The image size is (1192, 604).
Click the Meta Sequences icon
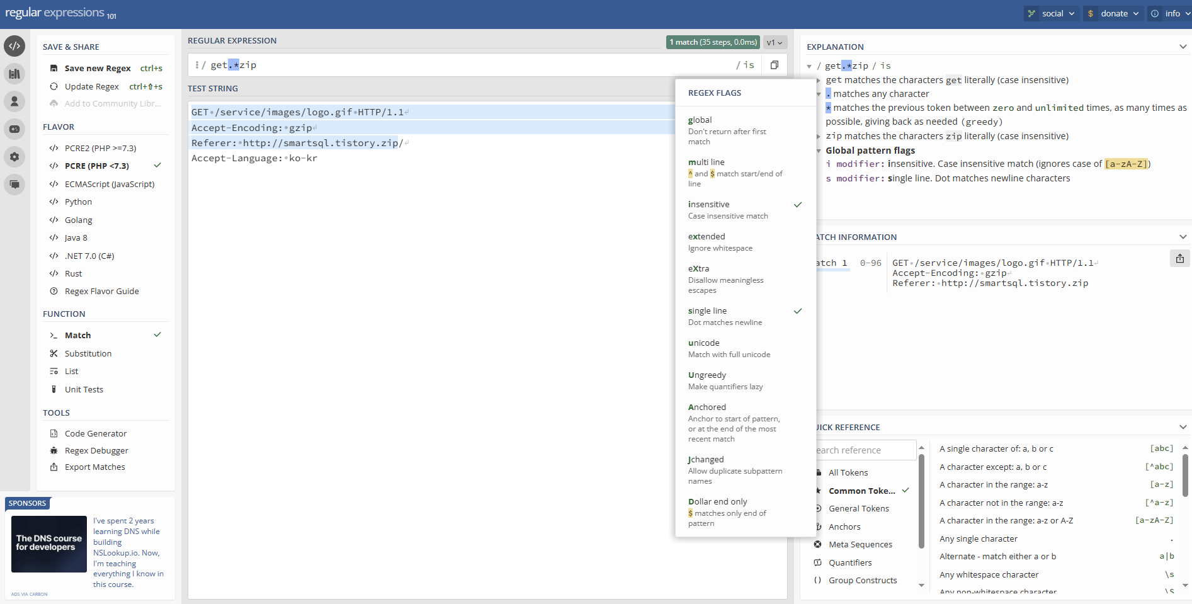817,544
